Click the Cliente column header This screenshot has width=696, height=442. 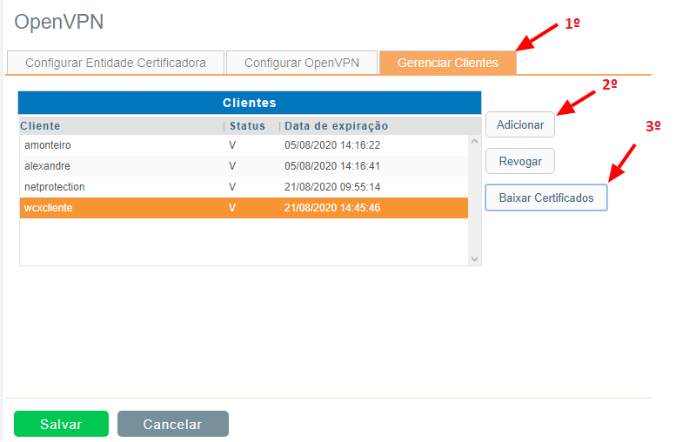(x=40, y=126)
